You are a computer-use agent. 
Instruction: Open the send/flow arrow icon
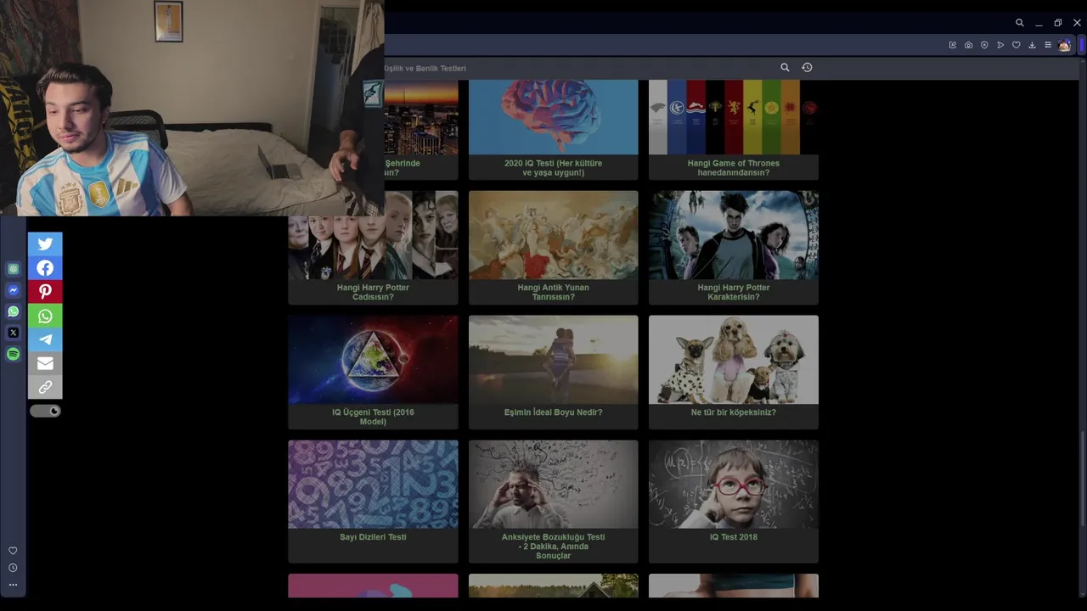[1000, 45]
